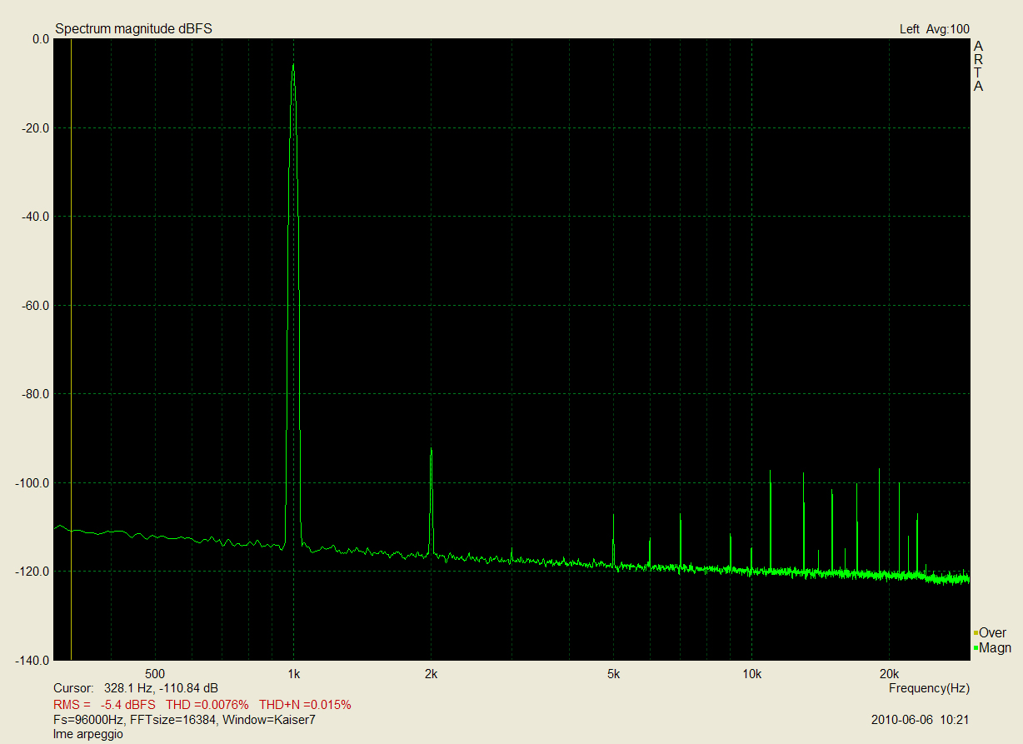
Task: Click the '-140.0' dB axis label
Action: point(33,660)
